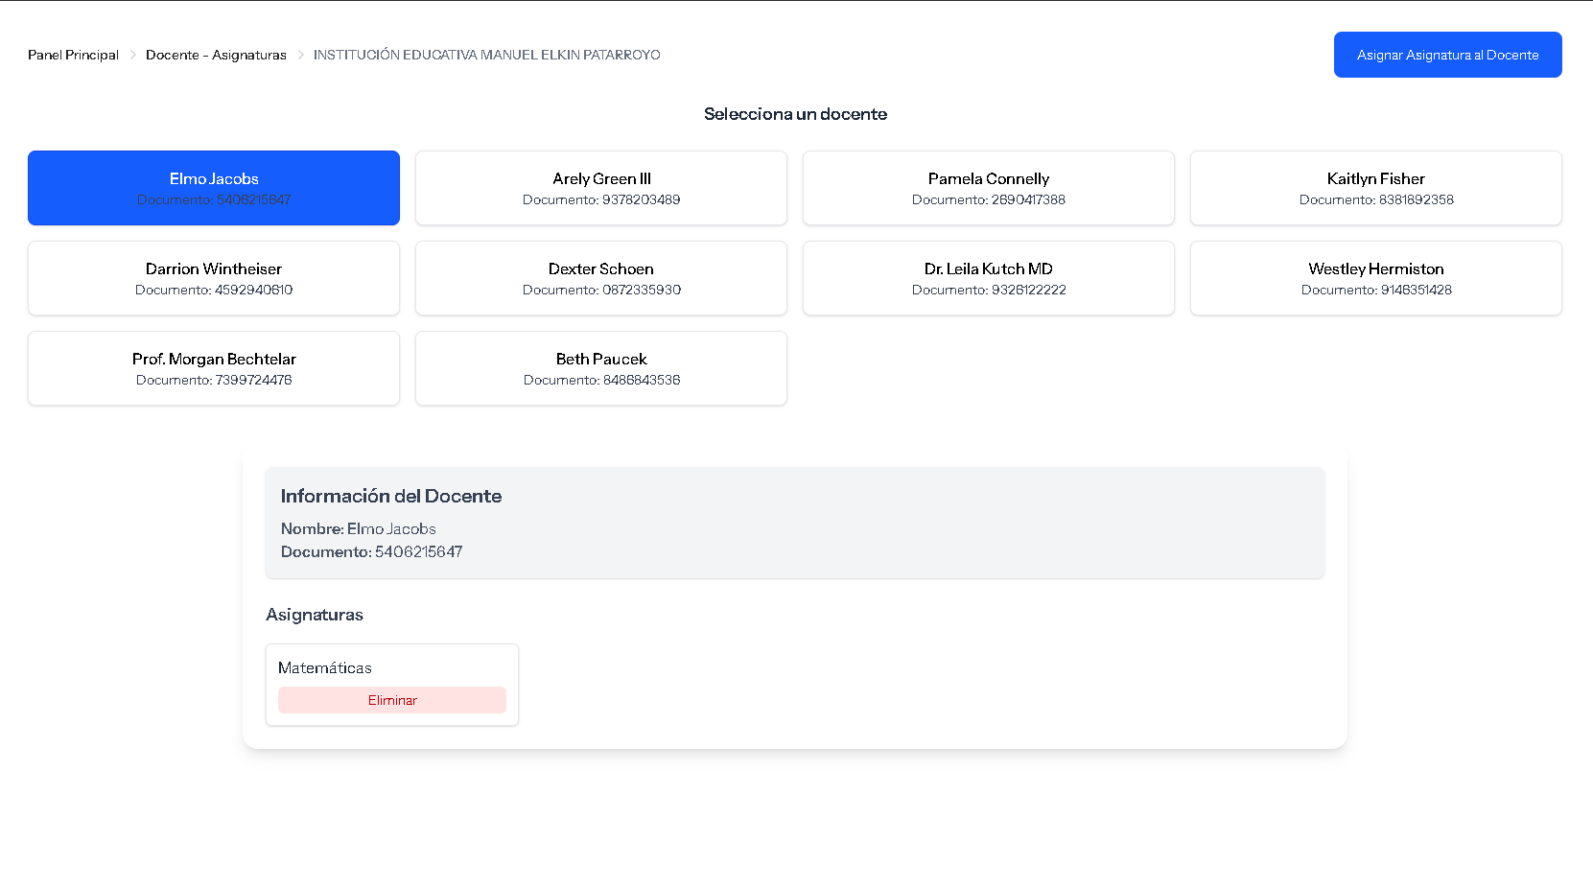Screen dimensions: 1593x887
Task: Select teacher Arely Green III
Action: pyautogui.click(x=601, y=188)
